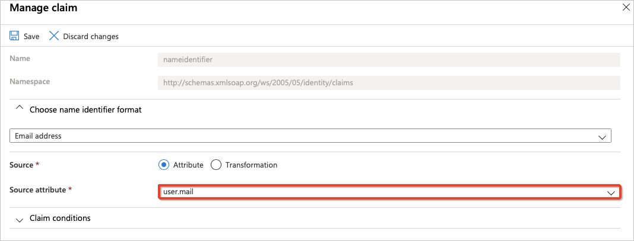Click the Save floppy disk icon
Viewport: 634px width, 241px height.
[x=14, y=36]
